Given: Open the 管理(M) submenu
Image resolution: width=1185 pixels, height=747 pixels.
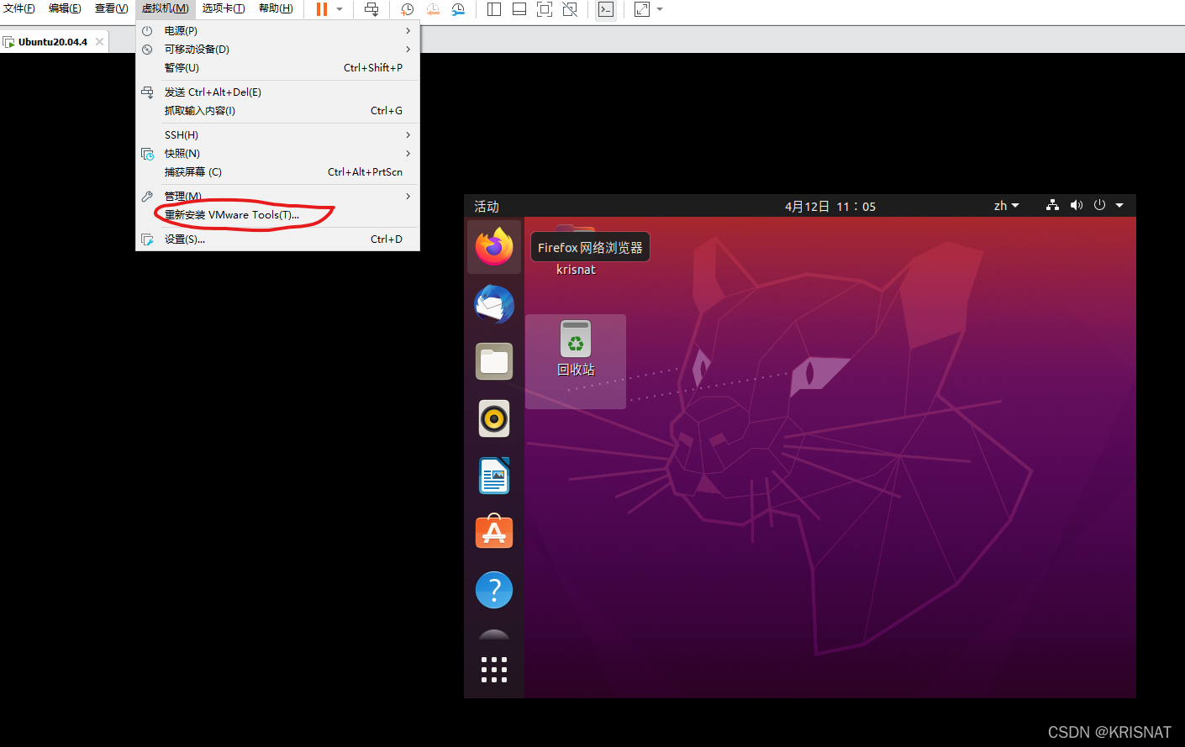Looking at the screenshot, I should [x=277, y=196].
